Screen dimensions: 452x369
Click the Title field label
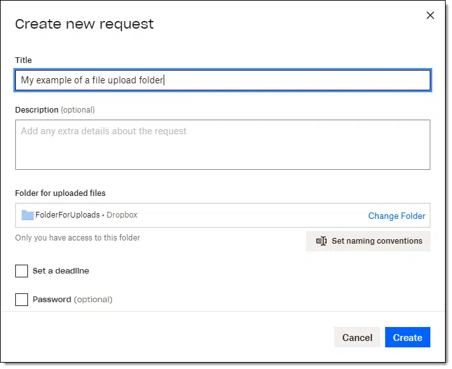click(24, 60)
